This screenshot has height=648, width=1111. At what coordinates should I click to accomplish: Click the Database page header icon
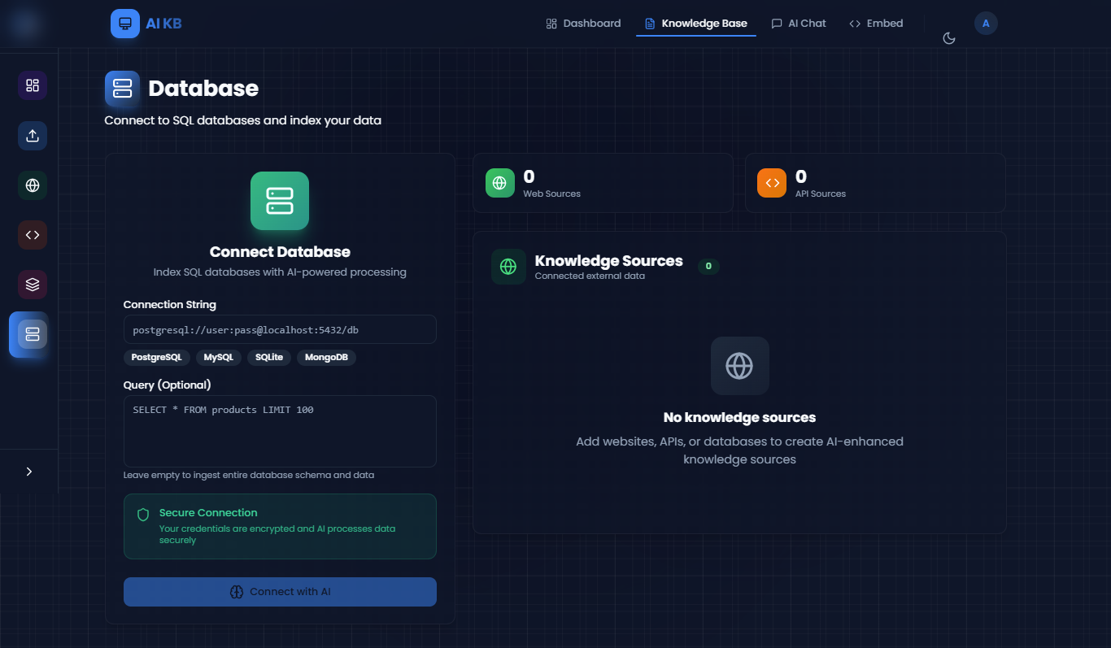pyautogui.click(x=123, y=89)
